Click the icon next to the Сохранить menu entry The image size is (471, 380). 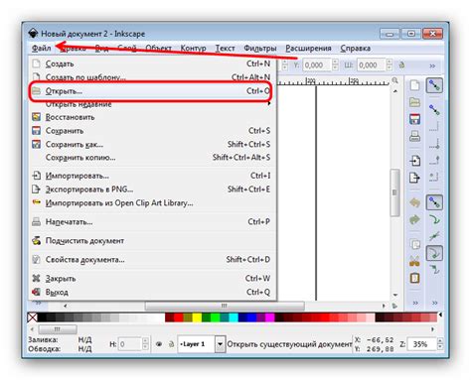tap(36, 131)
